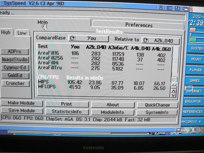Click the Cygnus-Ed test button
The width and height of the screenshot is (204, 153).
click(15, 68)
